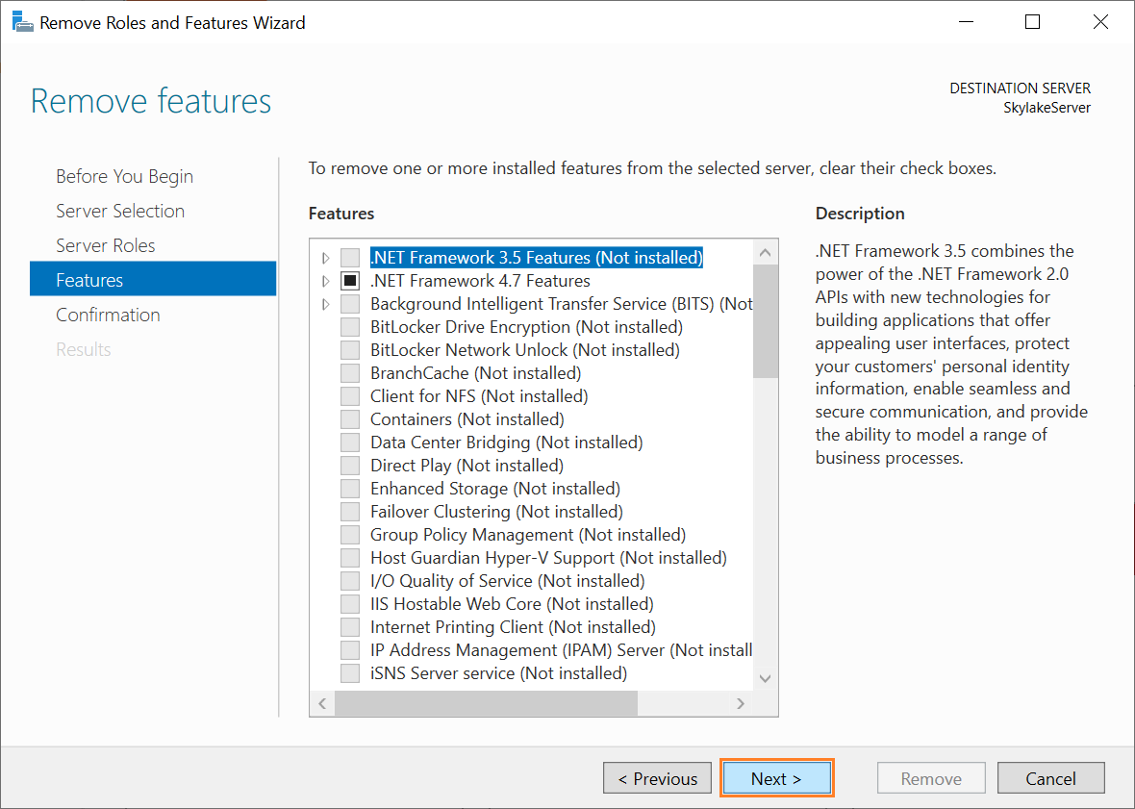Select 'Internet Printing Client (Not installed)' text
This screenshot has height=809, width=1135.
point(513,628)
